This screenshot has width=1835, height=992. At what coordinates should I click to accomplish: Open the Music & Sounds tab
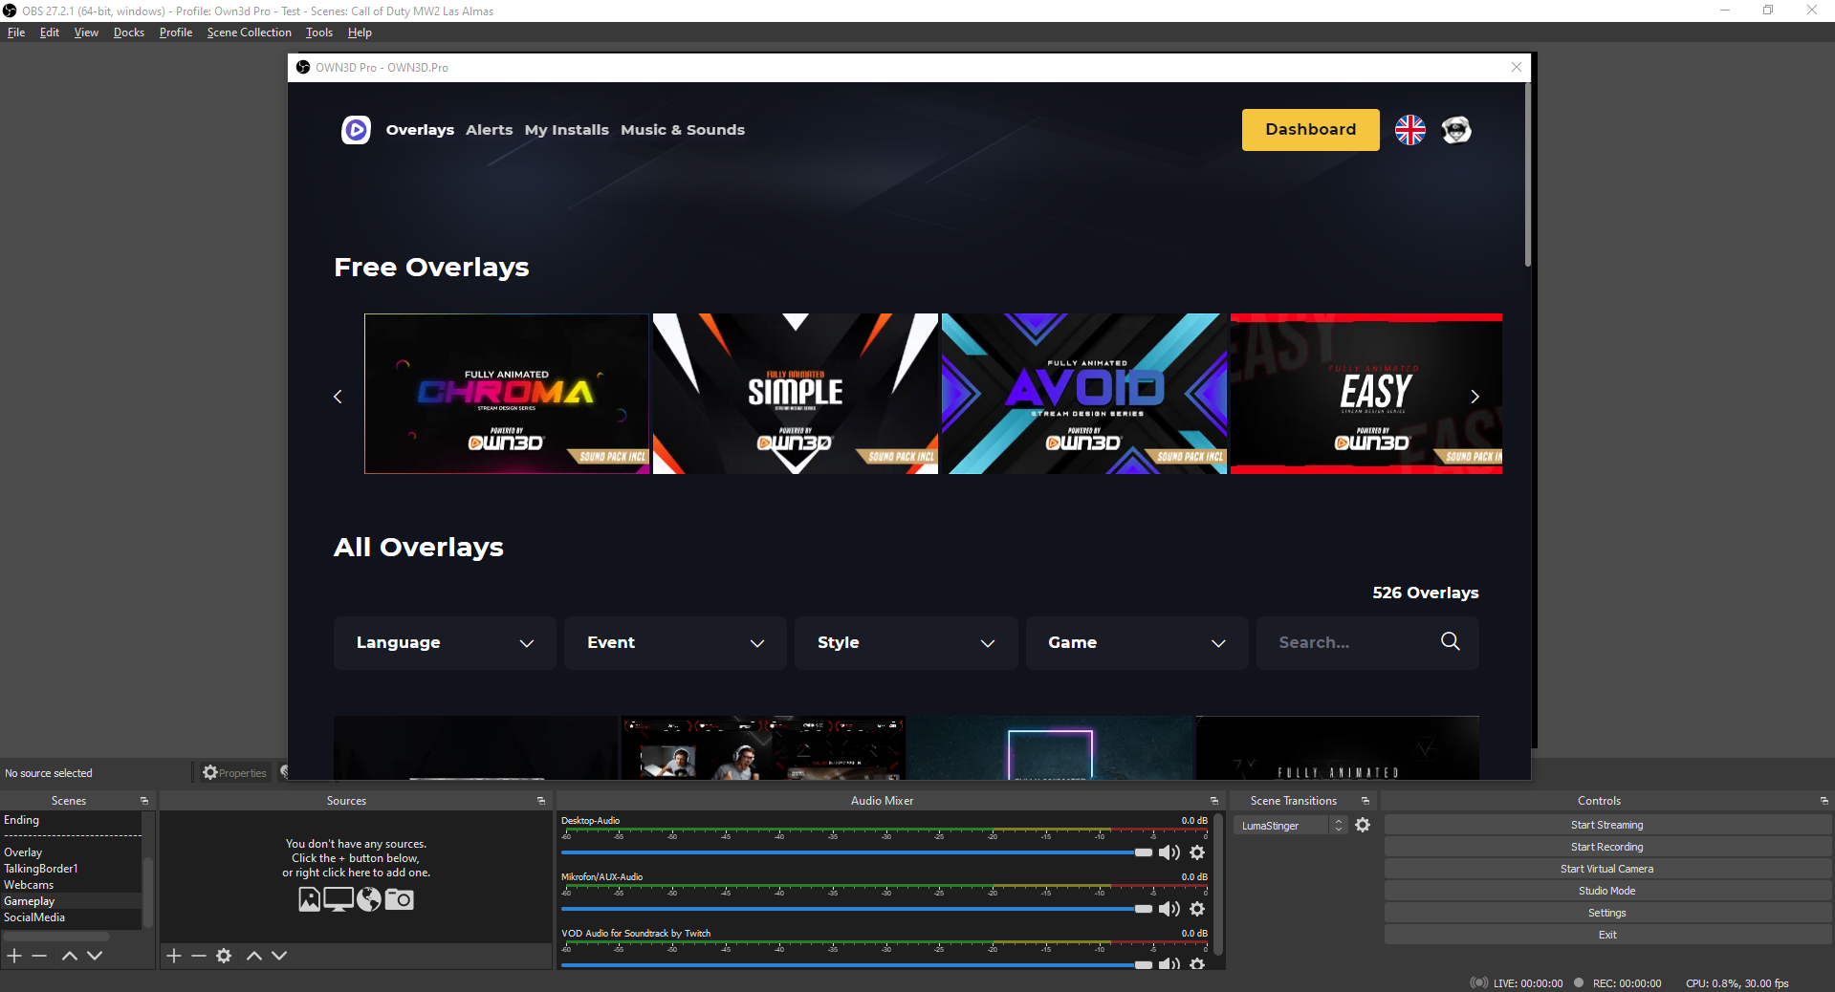[683, 130]
